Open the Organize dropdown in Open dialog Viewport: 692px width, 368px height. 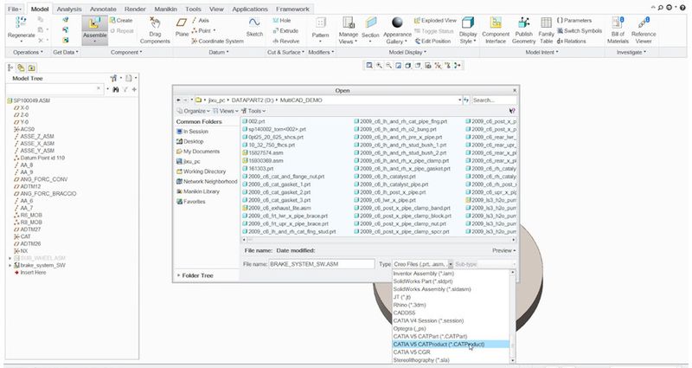[193, 111]
